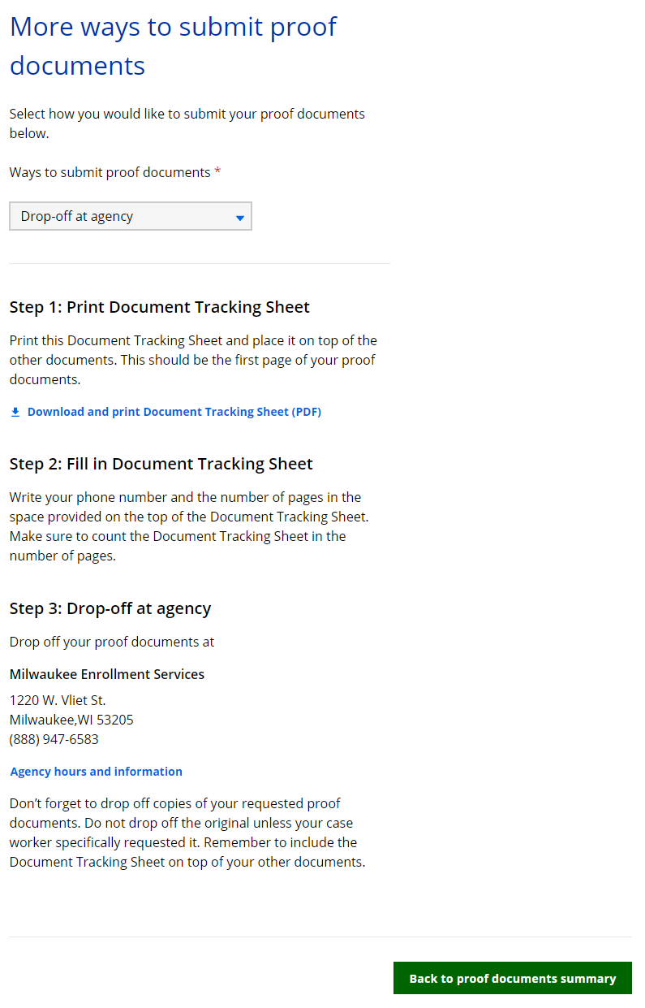Screen dimensions: 645x1008
Task: Click the street address 1220 W. Vliet St.
Action: coord(58,700)
